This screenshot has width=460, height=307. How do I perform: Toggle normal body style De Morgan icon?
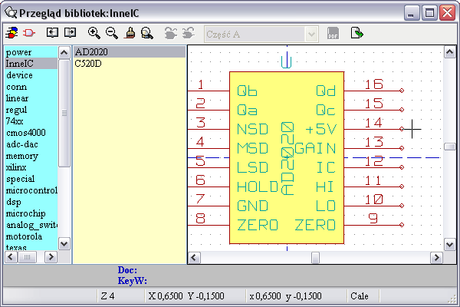coord(171,33)
